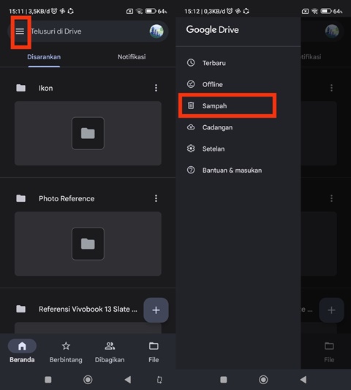
Task: Tap the square recent-apps button on right screen
Action: pos(224,380)
